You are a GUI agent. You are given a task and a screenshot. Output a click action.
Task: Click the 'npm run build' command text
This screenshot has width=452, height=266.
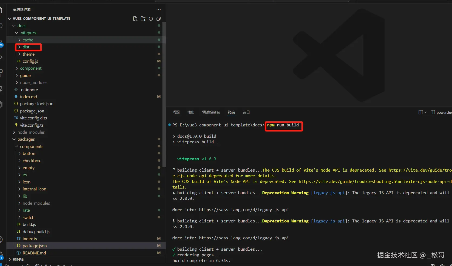click(283, 125)
